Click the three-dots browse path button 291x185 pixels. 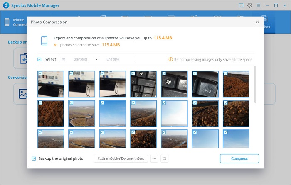tap(154, 158)
